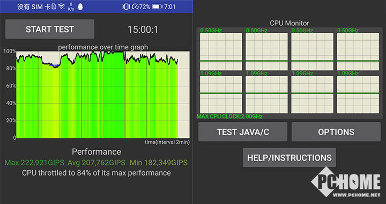Tap the vibrate mode icon in status bar
The image size is (386, 204).
click(126, 6)
